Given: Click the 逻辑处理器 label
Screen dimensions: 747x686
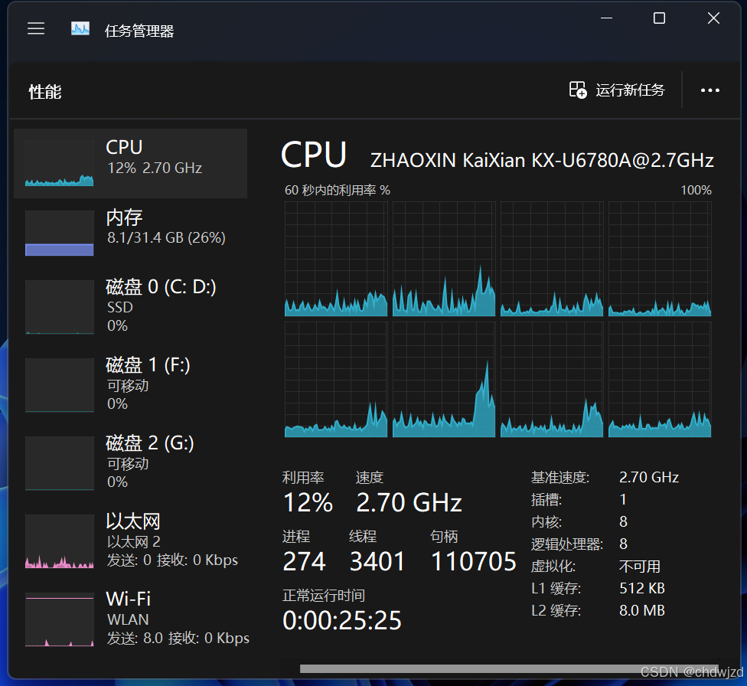Looking at the screenshot, I should [567, 544].
